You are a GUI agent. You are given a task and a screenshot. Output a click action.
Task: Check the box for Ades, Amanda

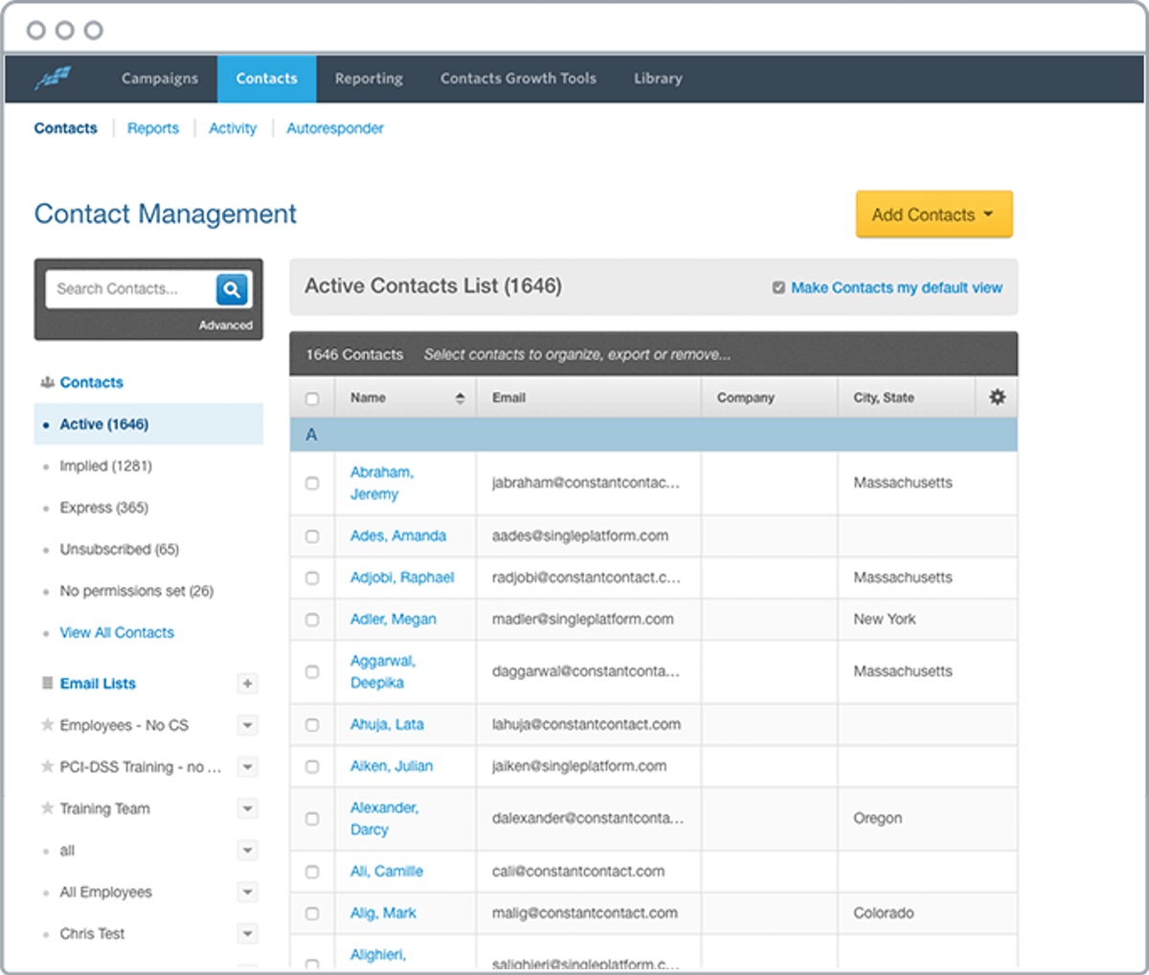pos(312,536)
